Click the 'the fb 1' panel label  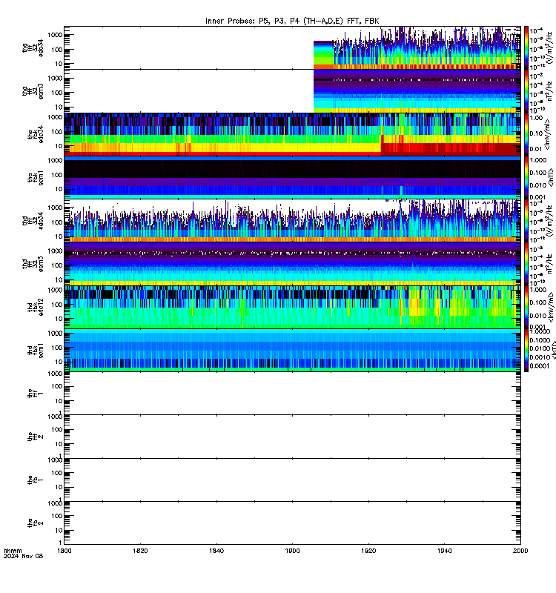[36, 480]
